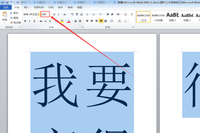This screenshot has height=133, width=200.
Task: Click the Distributed alignment icon
Action: [106, 21]
